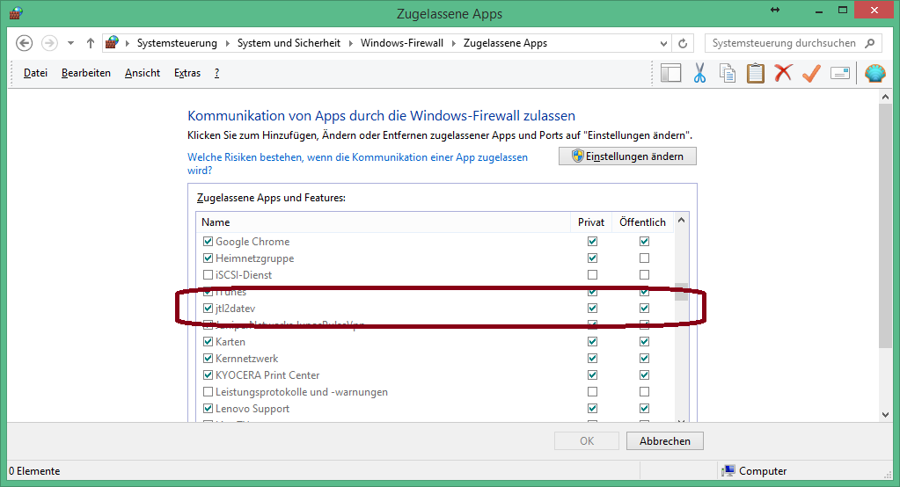Screen dimensions: 900x487
Task: Click the Einstellungen ändern button
Action: coord(627,156)
